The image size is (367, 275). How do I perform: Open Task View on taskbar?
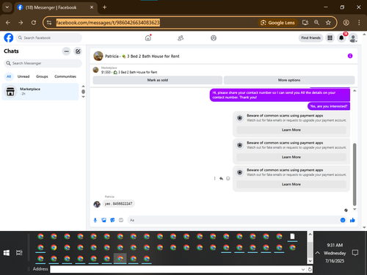19,253
